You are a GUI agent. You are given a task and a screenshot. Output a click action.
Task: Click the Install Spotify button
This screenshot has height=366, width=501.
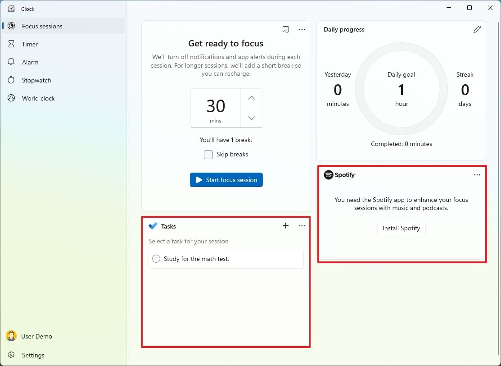(x=401, y=228)
